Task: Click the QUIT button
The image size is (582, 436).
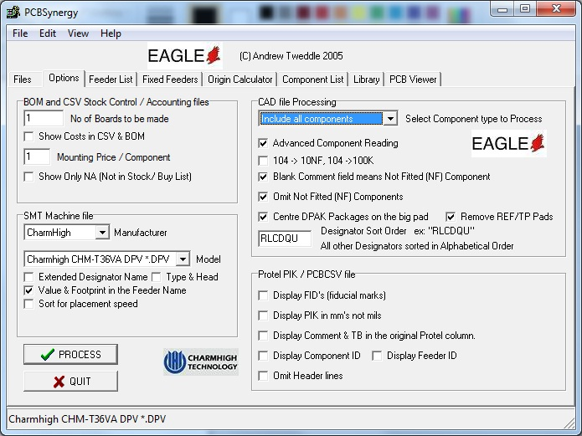Action: pyautogui.click(x=70, y=382)
